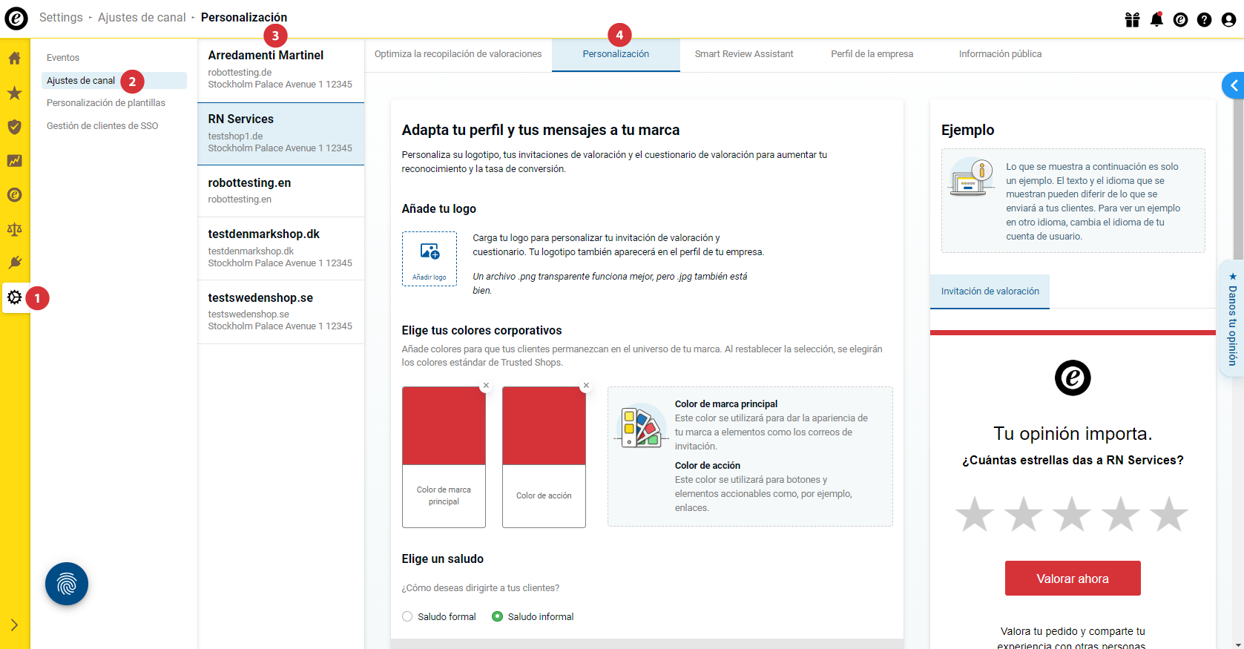This screenshot has width=1244, height=649.
Task: Open the analytics chart icon in the sidebar
Action: pos(14,161)
